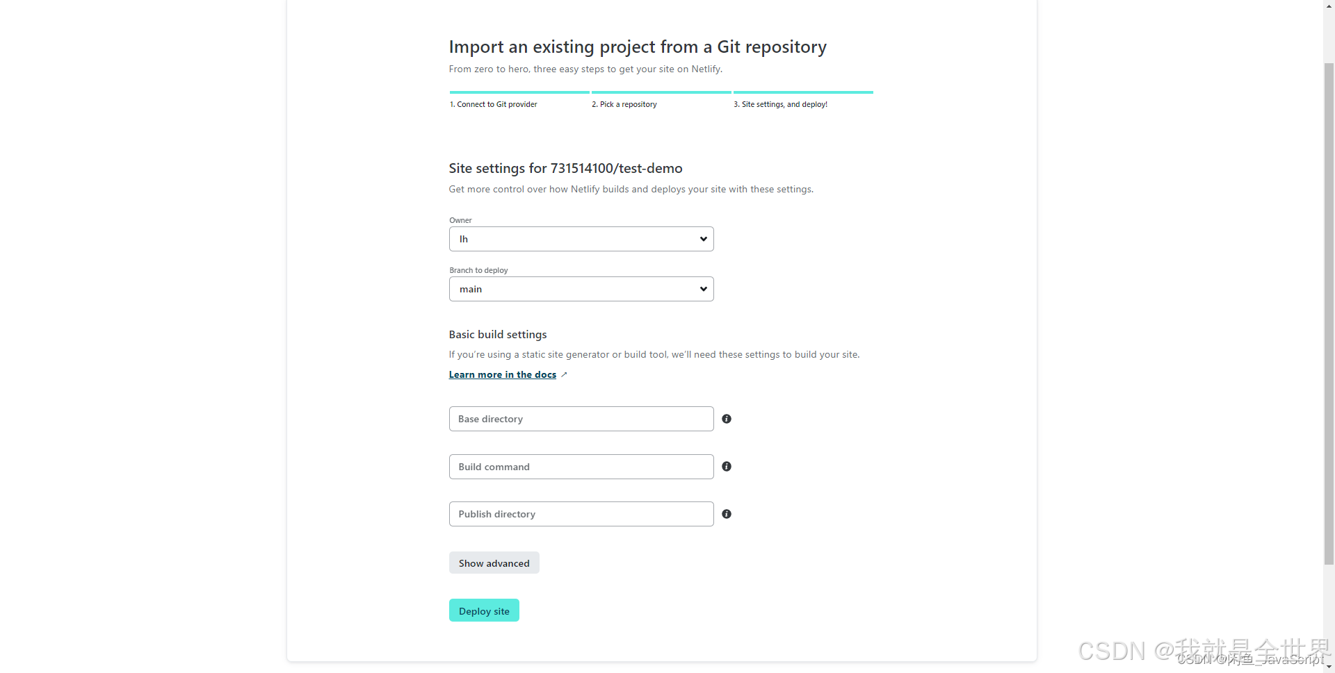Go to step 2 Pick a repository
Image resolution: width=1335 pixels, height=673 pixels.
624,104
